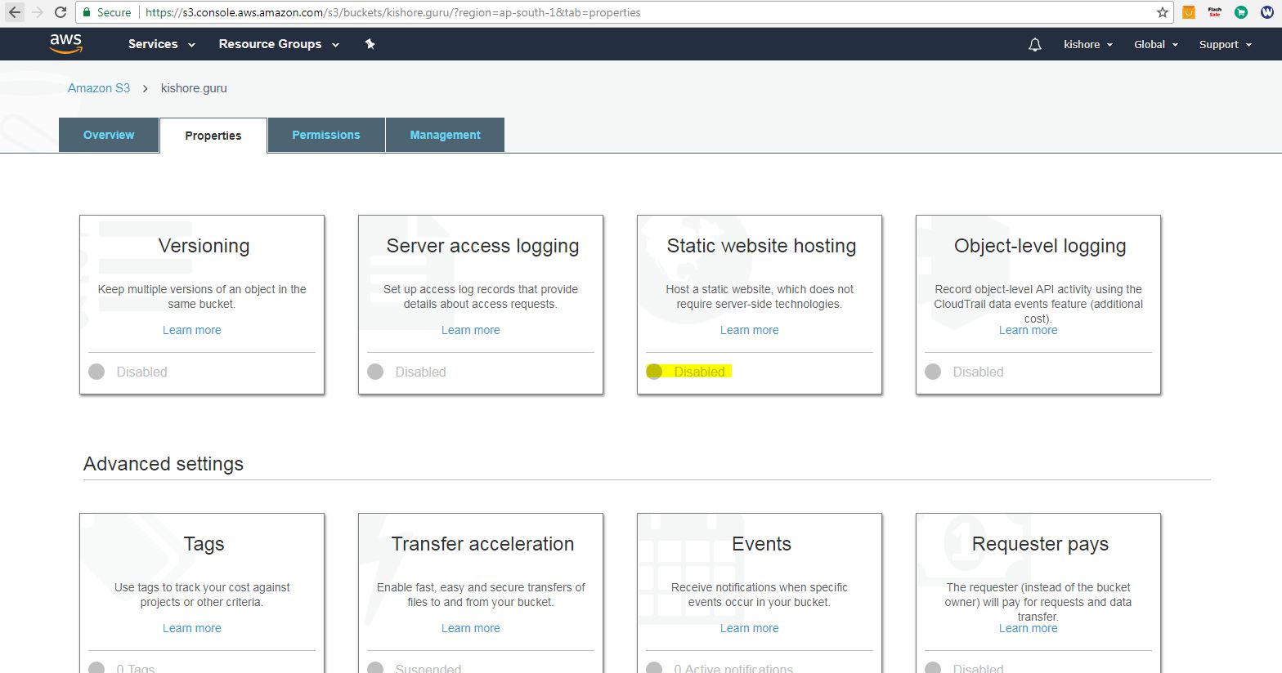Click the green shopping cart extension icon
The width and height of the screenshot is (1282, 673).
click(x=1240, y=12)
